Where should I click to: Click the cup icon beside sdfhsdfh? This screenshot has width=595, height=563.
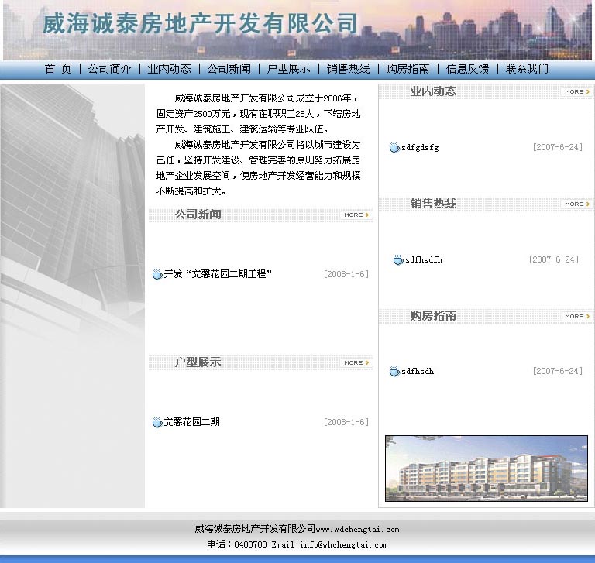398,260
